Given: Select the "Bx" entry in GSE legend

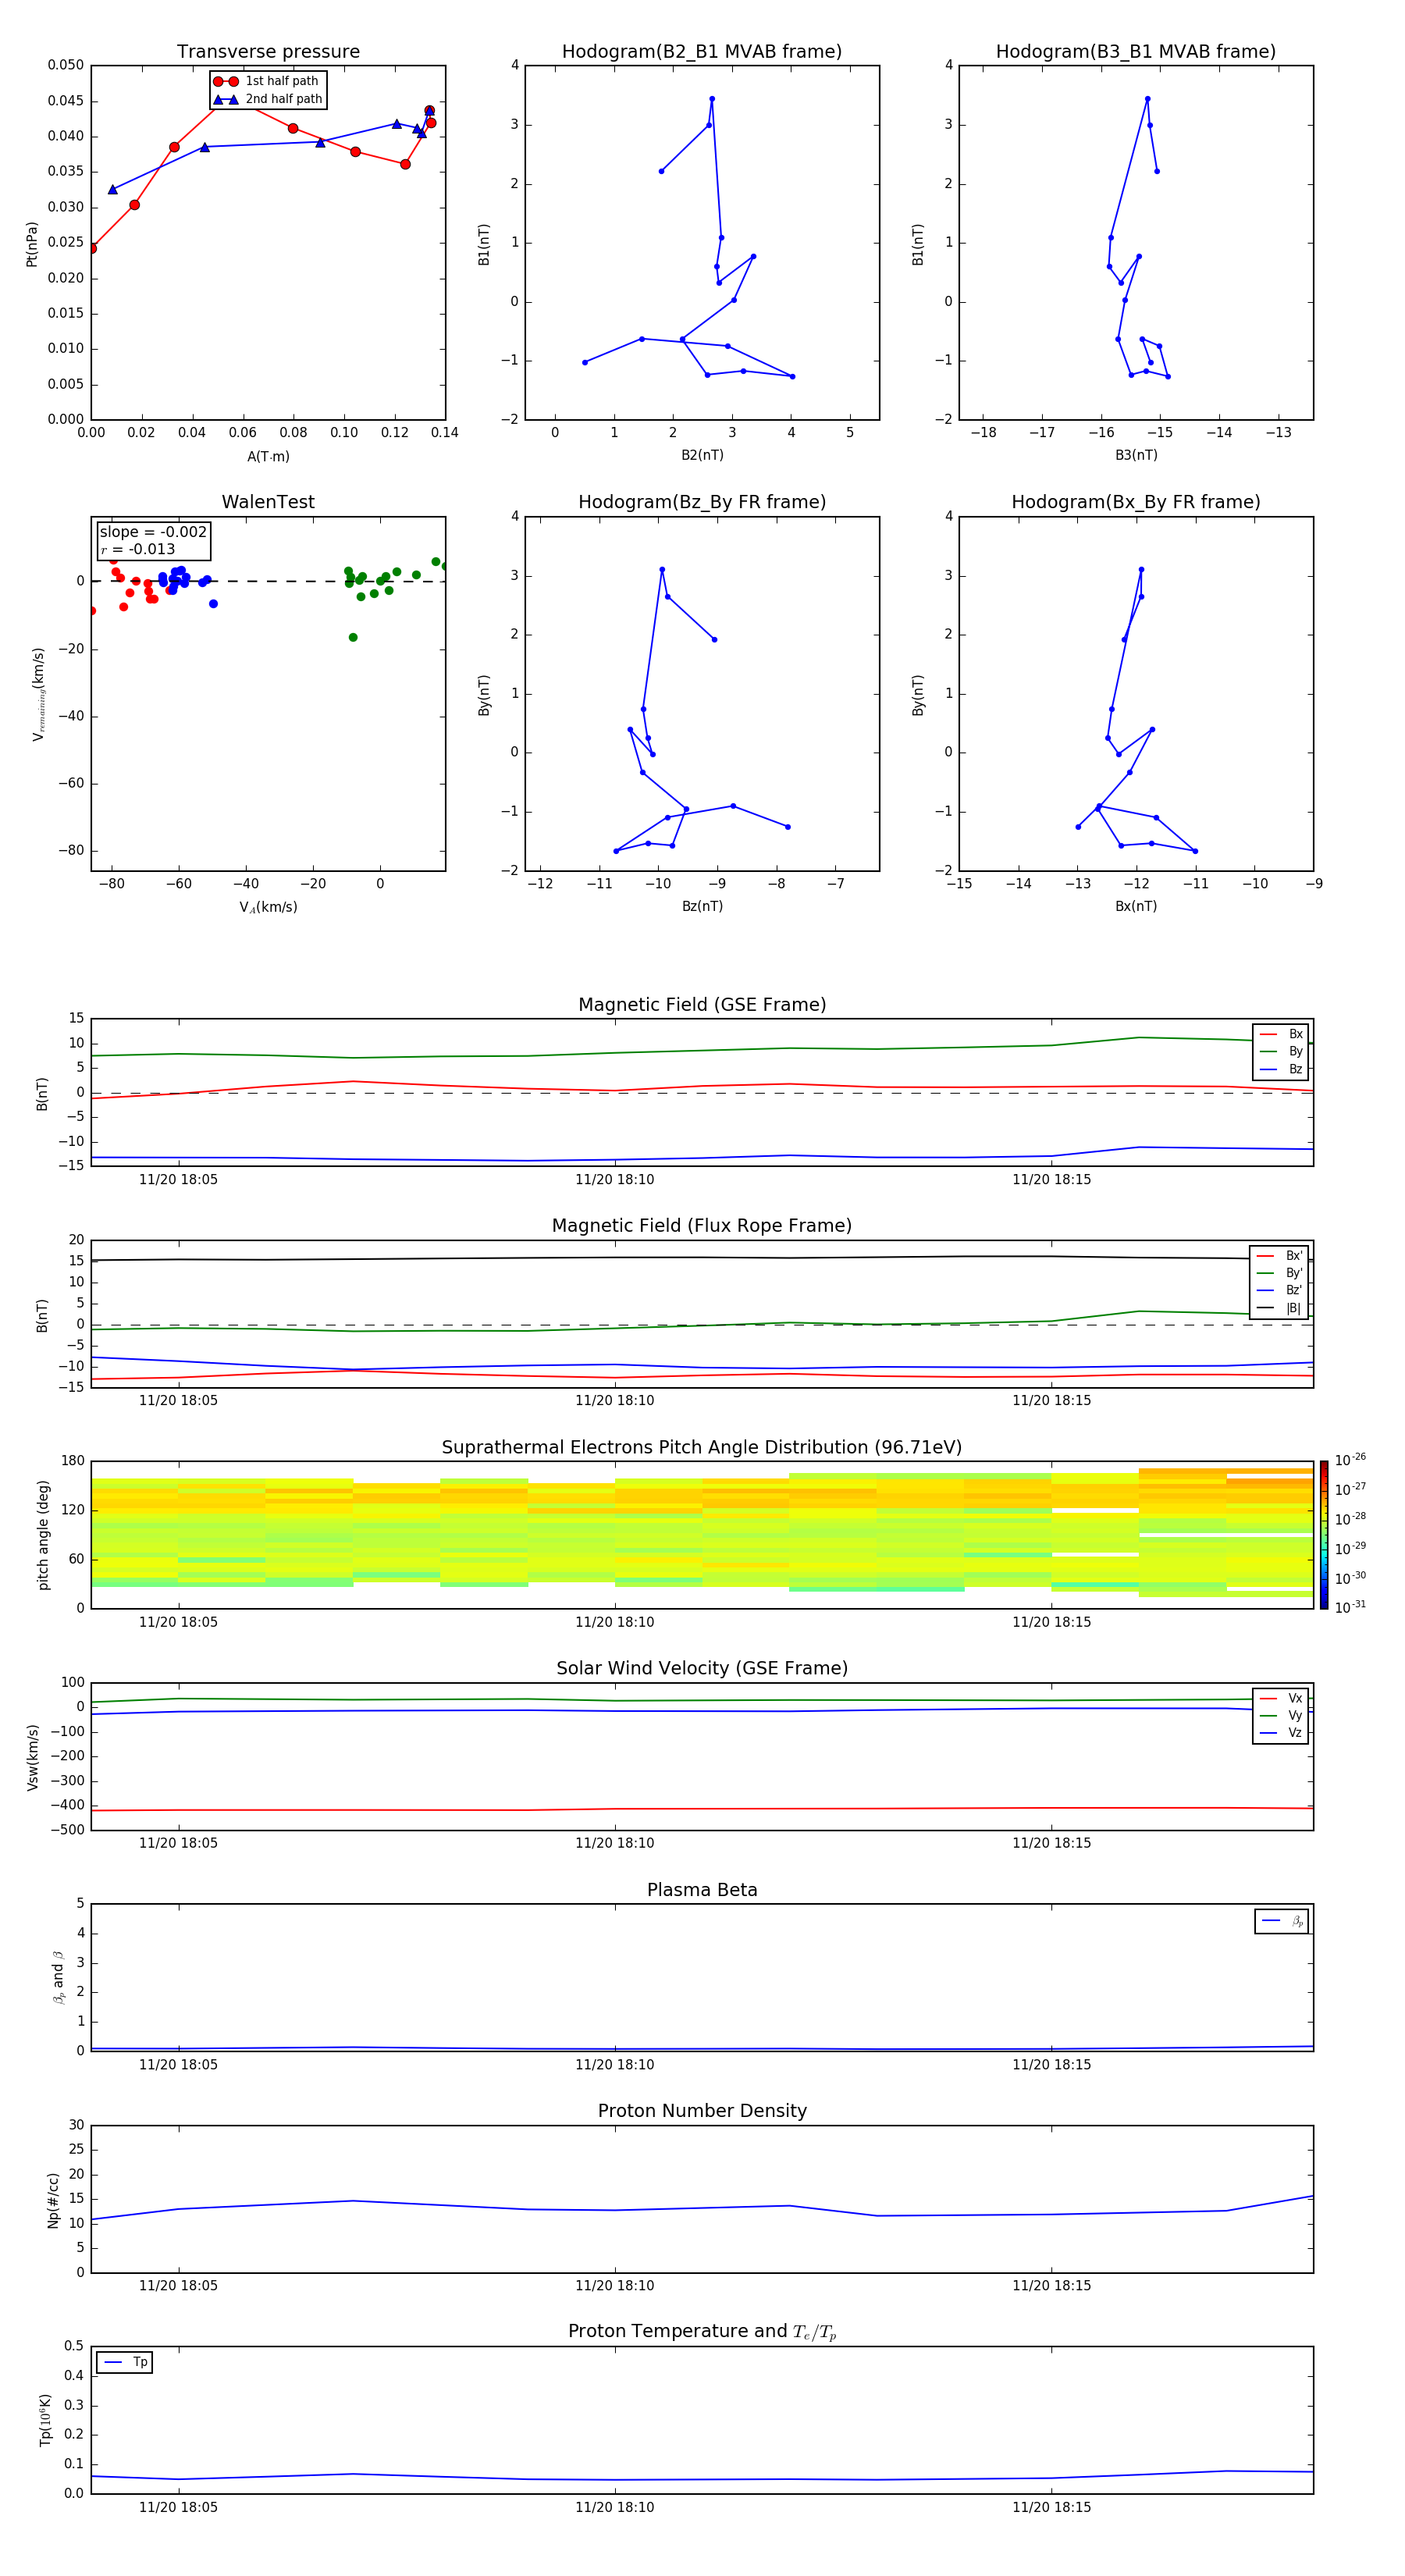Looking at the screenshot, I should pos(1281,1034).
